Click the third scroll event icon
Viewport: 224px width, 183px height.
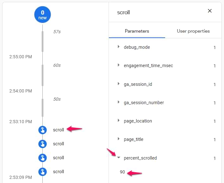(42, 158)
